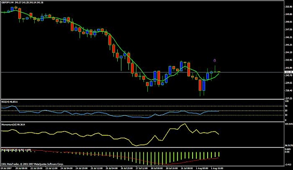
Task: Click the 250.90 price axis label
Action: pyautogui.click(x=288, y=7)
